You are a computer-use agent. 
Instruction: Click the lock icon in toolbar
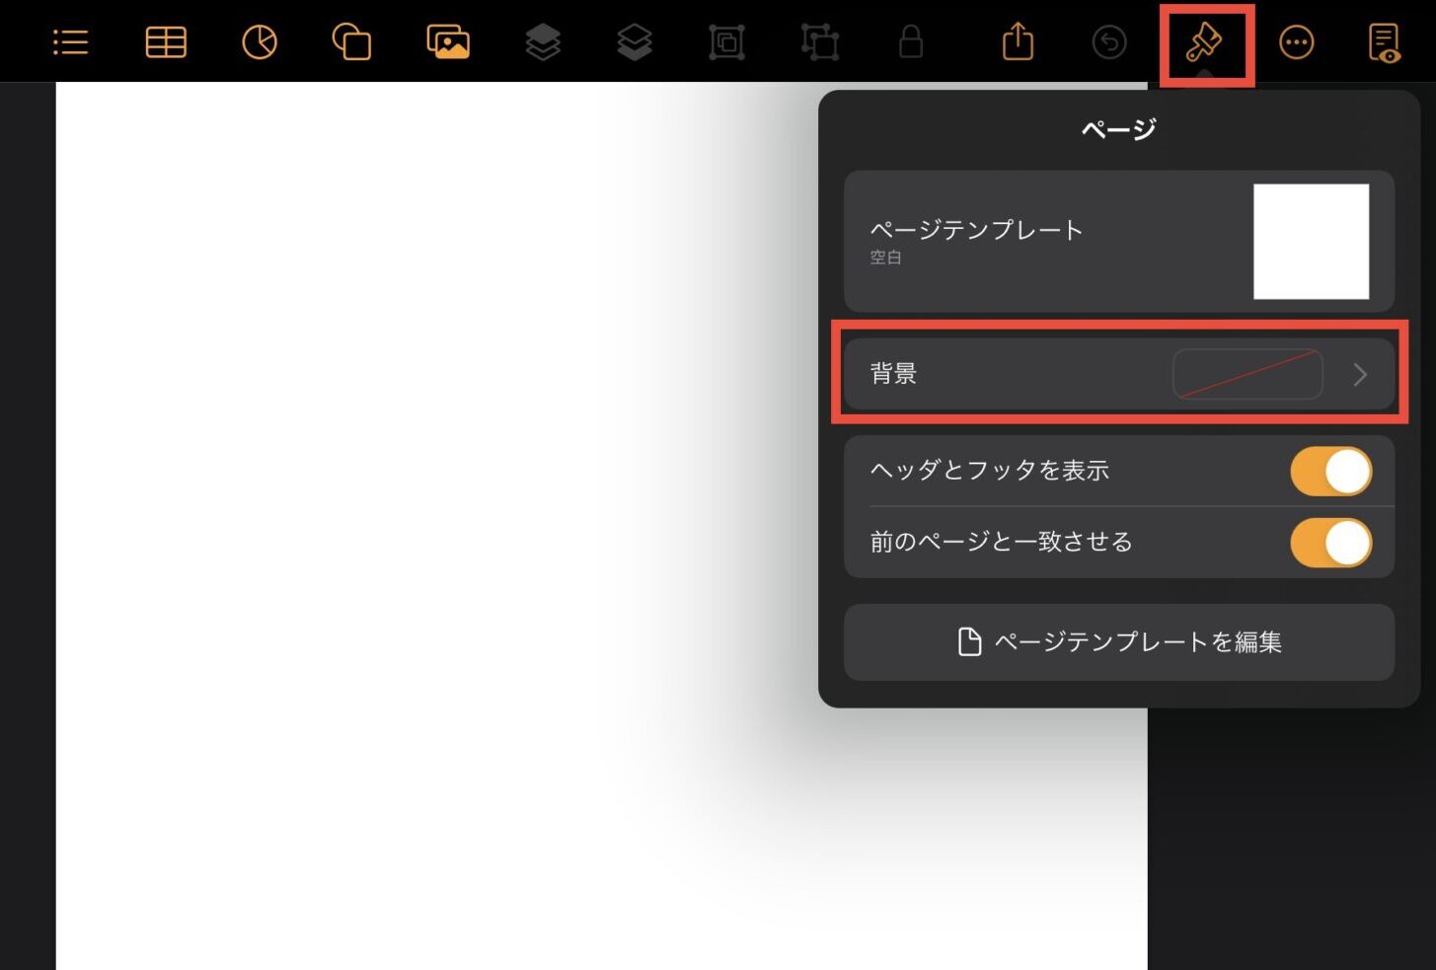pyautogui.click(x=911, y=42)
